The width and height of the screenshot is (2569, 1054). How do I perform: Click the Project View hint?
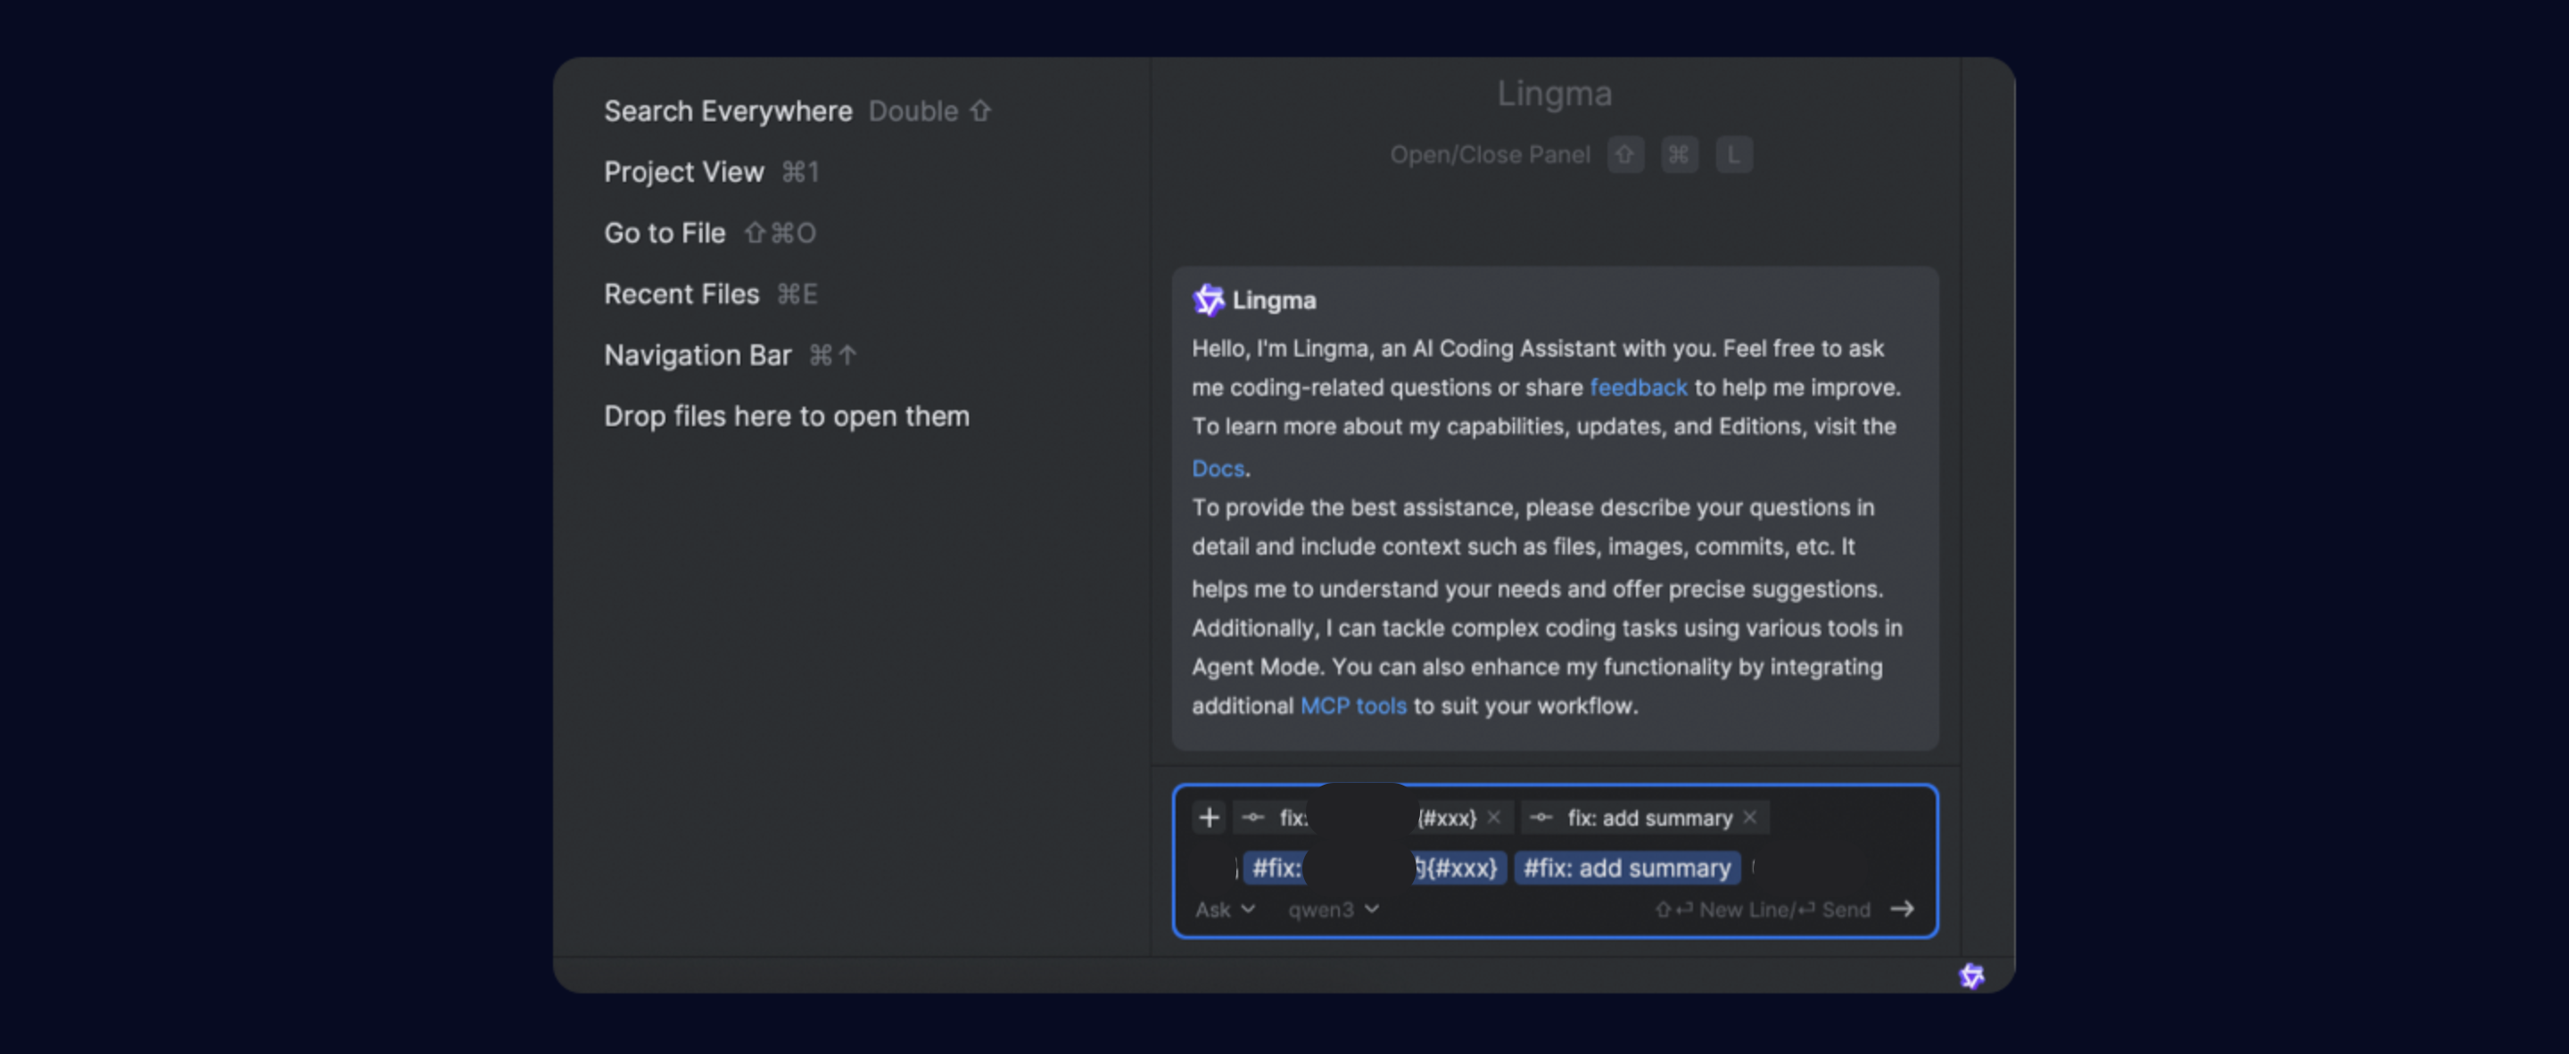point(684,172)
